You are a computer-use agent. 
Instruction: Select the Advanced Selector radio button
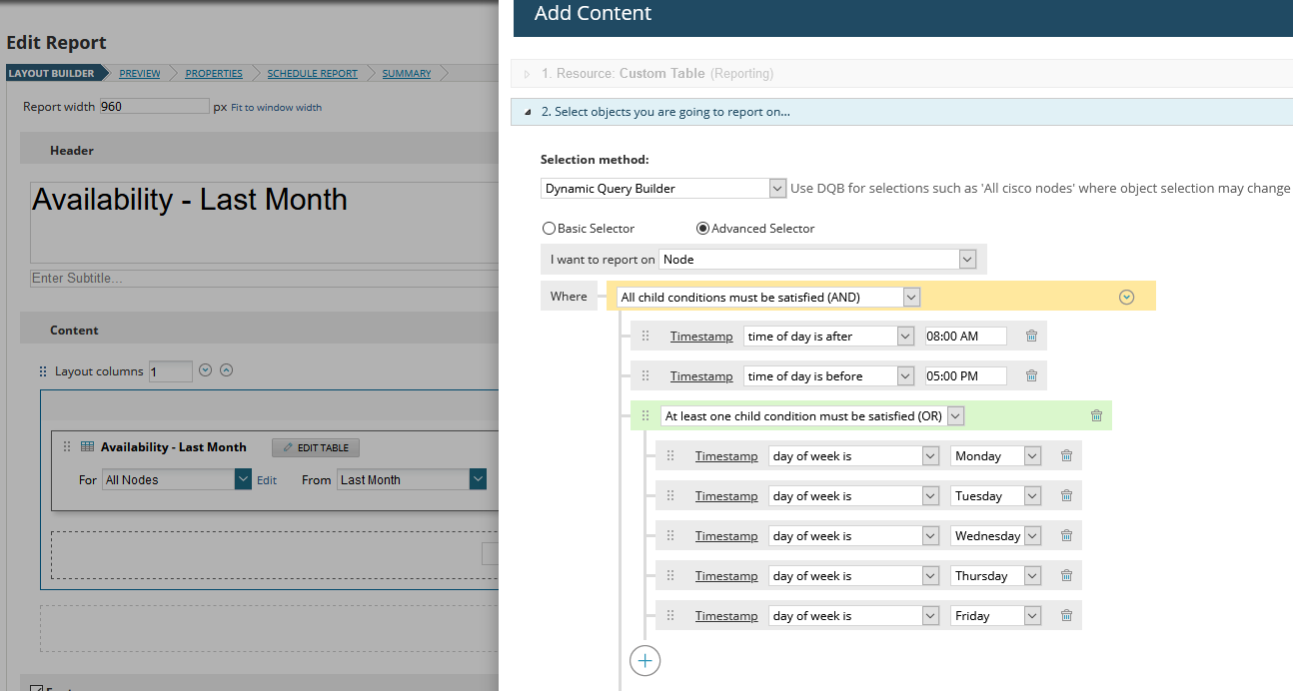tap(702, 229)
